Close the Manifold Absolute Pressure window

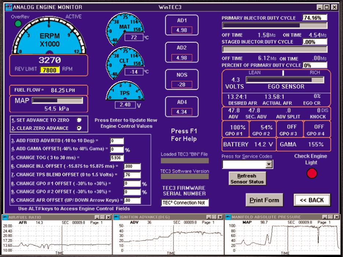[x=336, y=217]
